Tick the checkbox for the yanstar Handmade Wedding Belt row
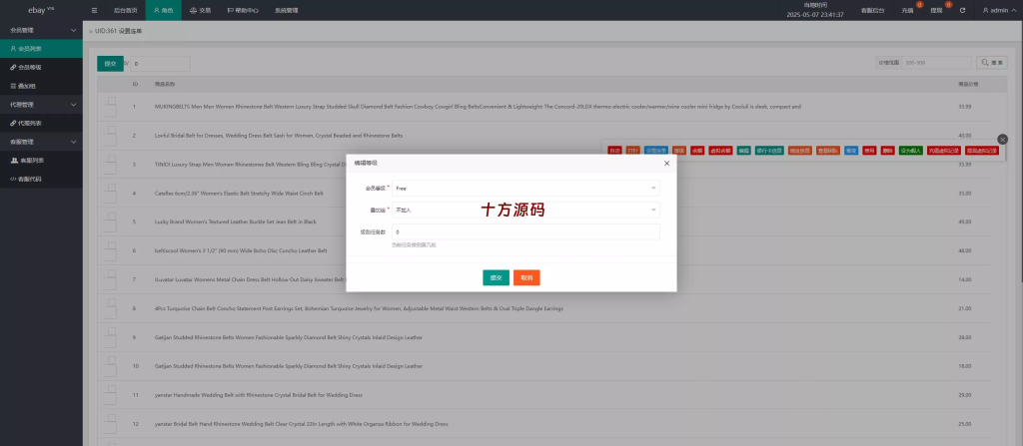This screenshot has height=446, width=1023. (112, 389)
